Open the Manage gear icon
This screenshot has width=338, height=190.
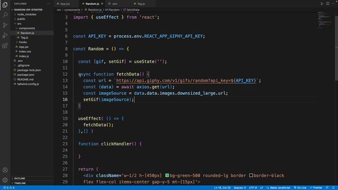5,180
